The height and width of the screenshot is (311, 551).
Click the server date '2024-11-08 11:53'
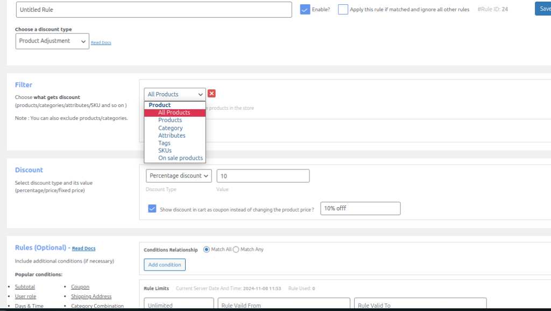pos(262,288)
